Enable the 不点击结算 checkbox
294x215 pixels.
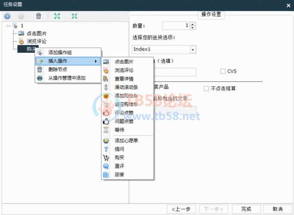tap(206, 88)
